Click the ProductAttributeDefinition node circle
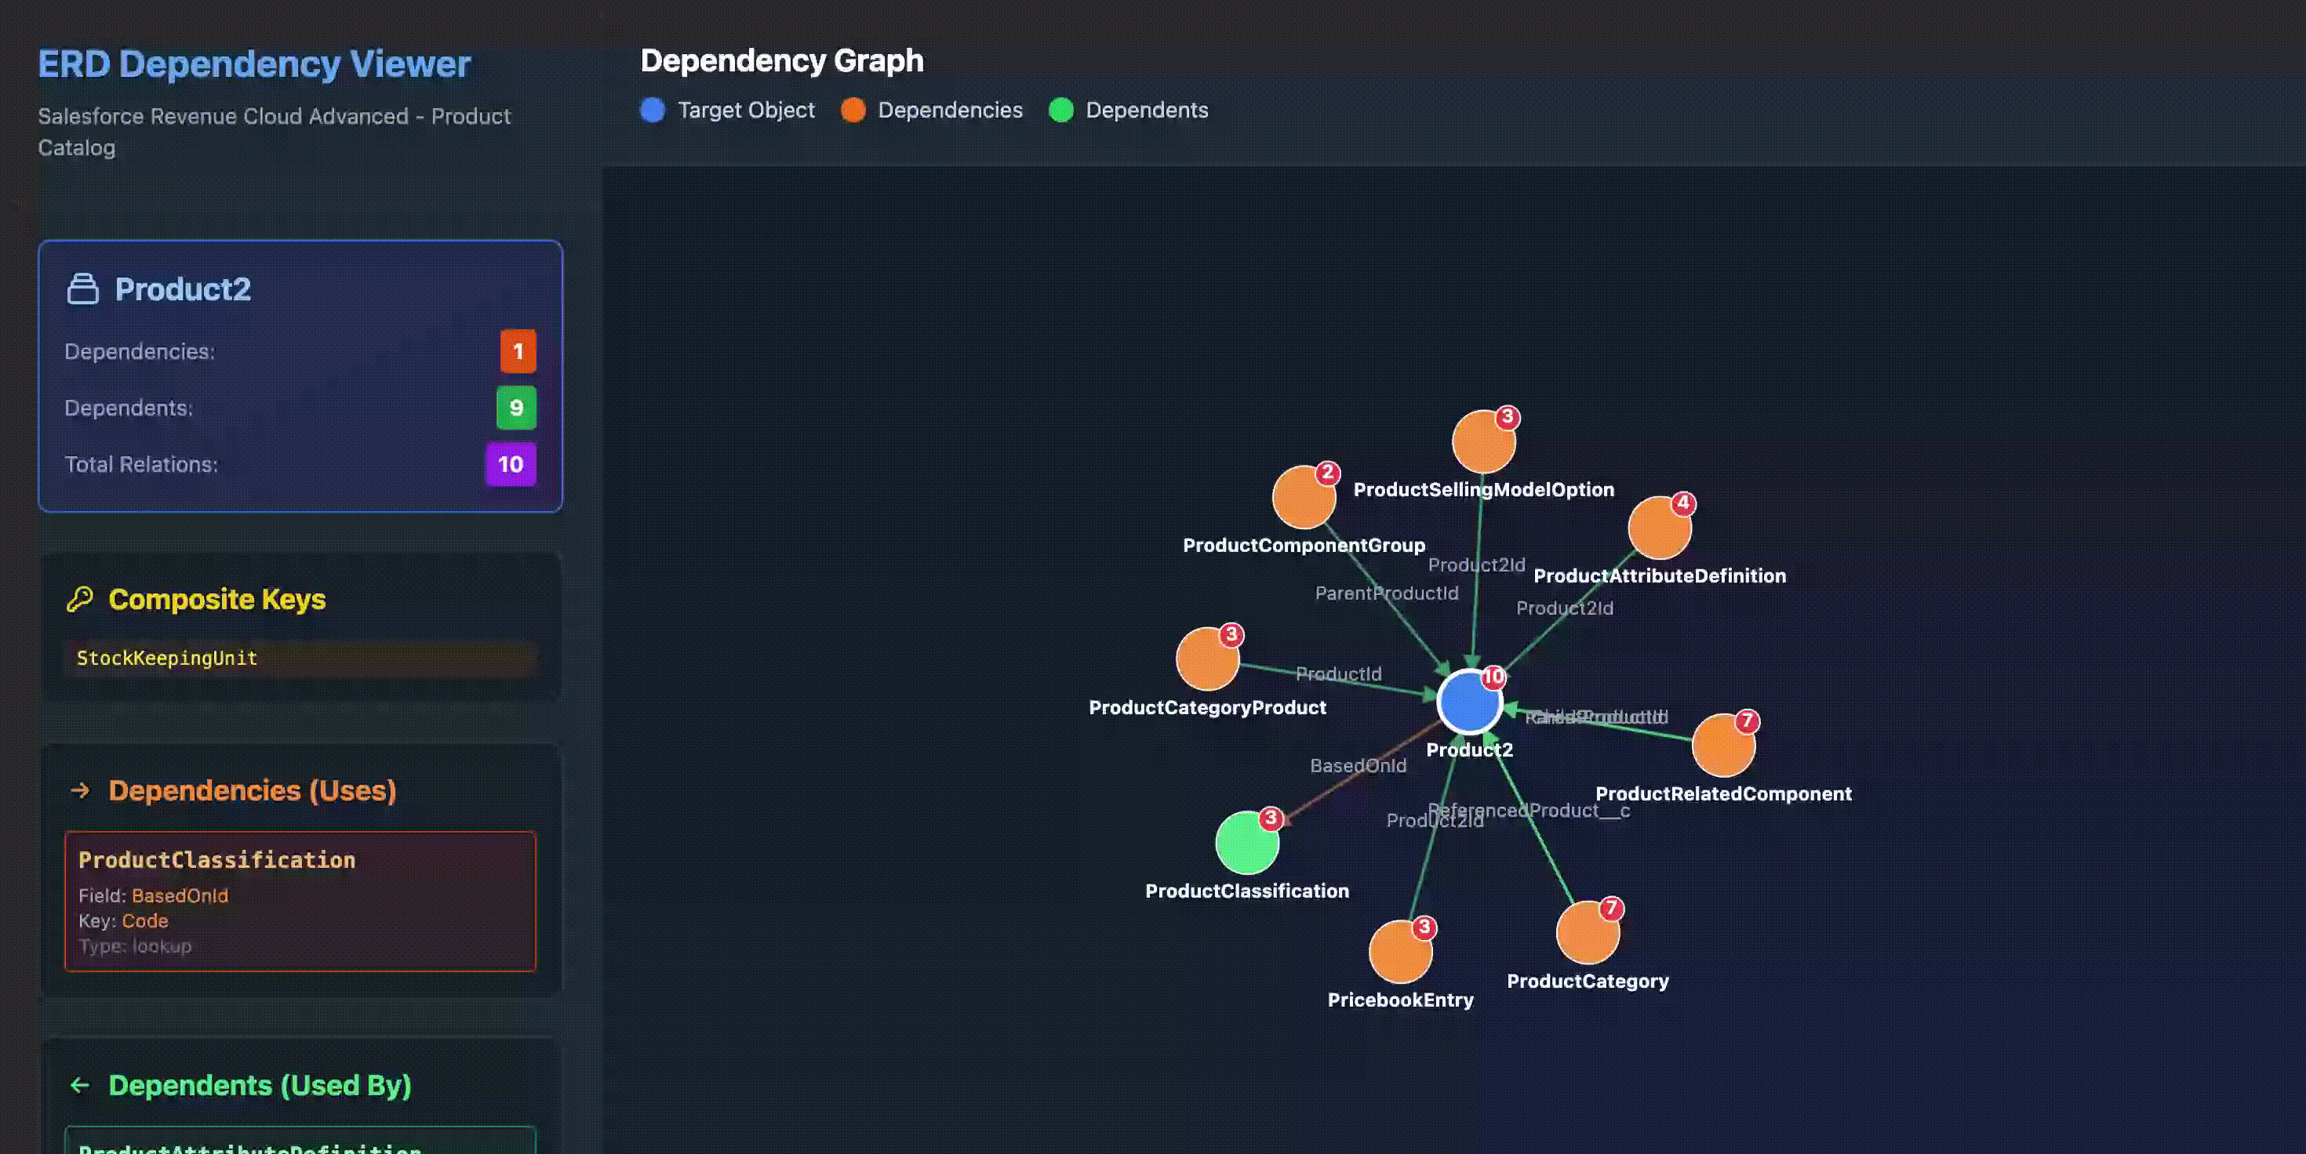Screen dimensions: 2306x1154 tap(1658, 528)
